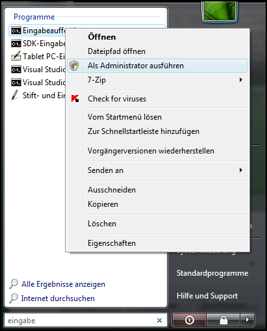Click the Tablet PC input panel icon
Image resolution: width=267 pixels, height=331 pixels.
point(16,57)
